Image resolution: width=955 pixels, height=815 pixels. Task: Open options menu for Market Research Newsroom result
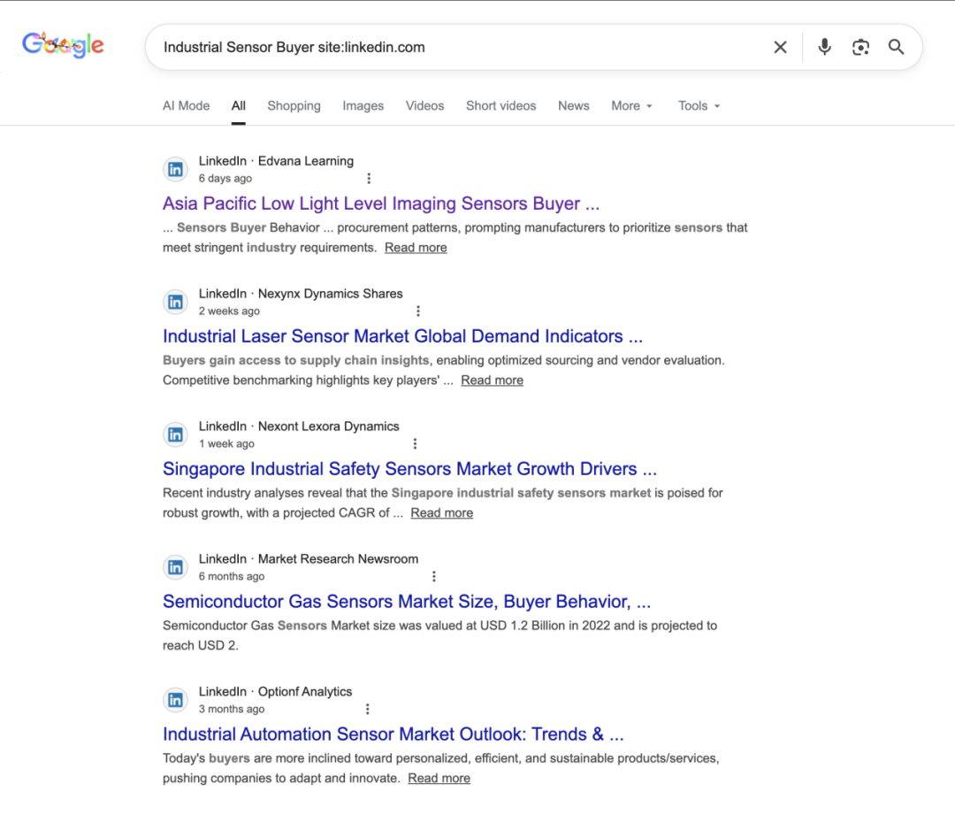434,577
